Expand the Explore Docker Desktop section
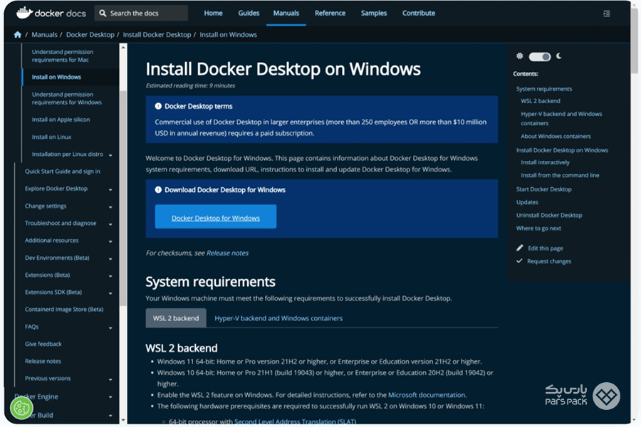The image size is (641, 427). click(x=110, y=189)
